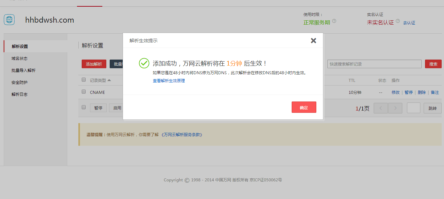
Task: Open 域名状态 in the sidebar
Action: [x=19, y=59]
